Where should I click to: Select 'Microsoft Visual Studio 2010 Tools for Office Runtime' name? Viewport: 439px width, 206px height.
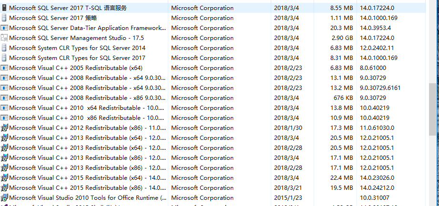[x=88, y=198]
